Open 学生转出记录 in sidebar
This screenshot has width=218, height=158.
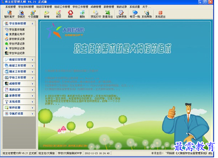pyautogui.click(x=17, y=49)
